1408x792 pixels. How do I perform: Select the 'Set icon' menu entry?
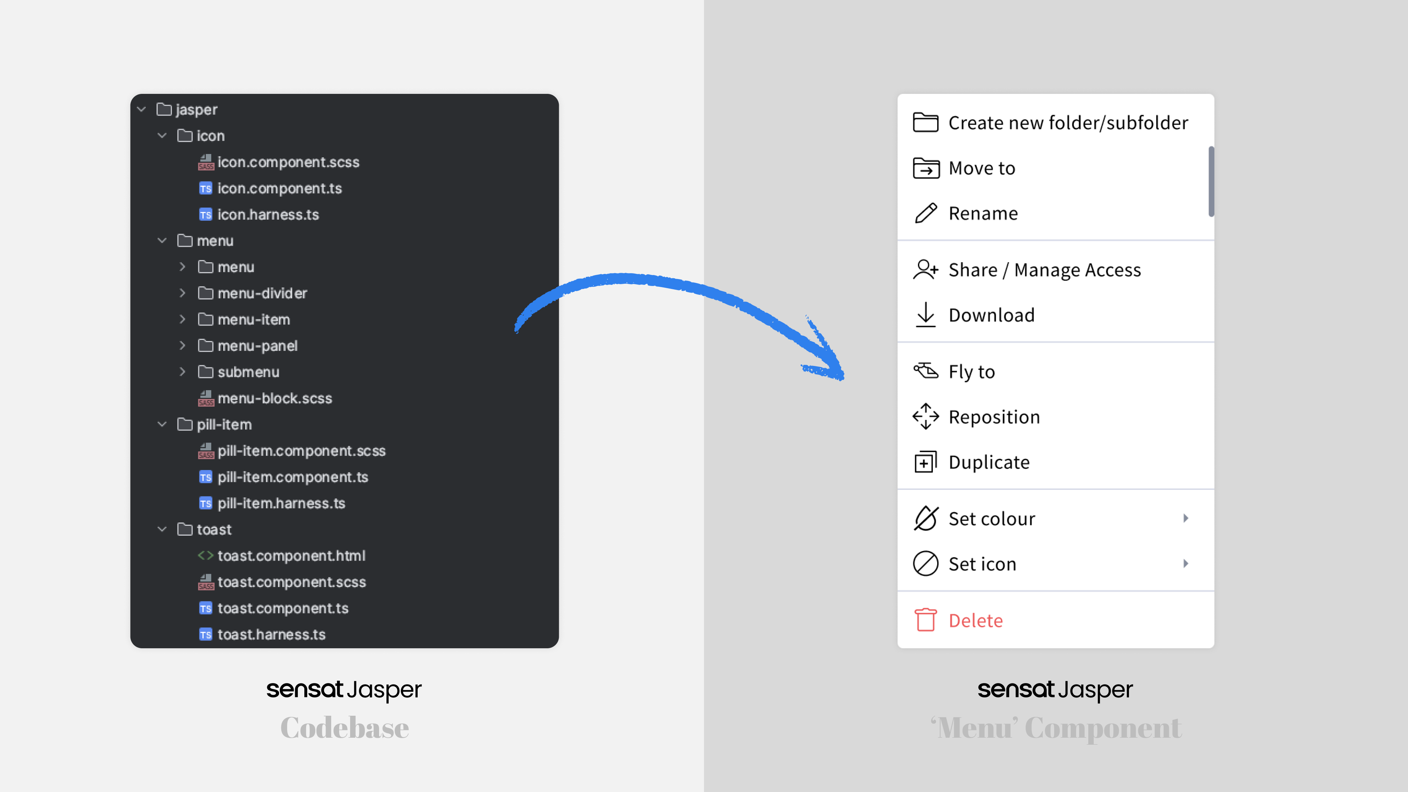(x=1056, y=564)
